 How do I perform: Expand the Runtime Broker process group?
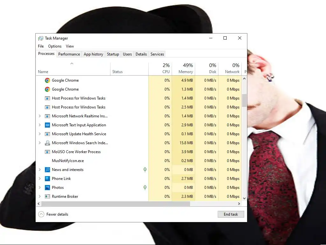[40, 197]
